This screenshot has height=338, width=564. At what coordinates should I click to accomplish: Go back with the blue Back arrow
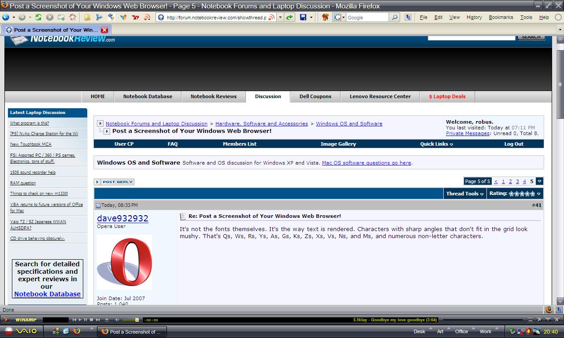[x=6, y=17]
